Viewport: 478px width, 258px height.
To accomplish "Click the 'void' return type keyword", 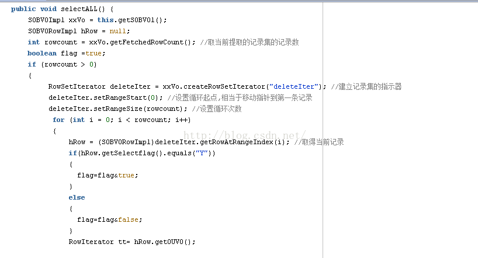I will coord(48,9).
